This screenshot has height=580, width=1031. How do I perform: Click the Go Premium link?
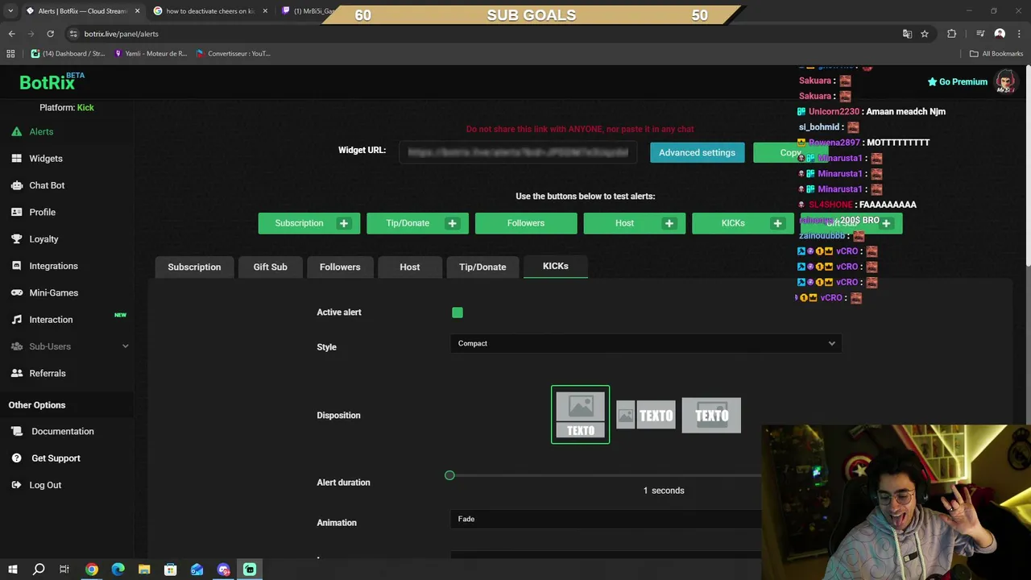tap(957, 81)
